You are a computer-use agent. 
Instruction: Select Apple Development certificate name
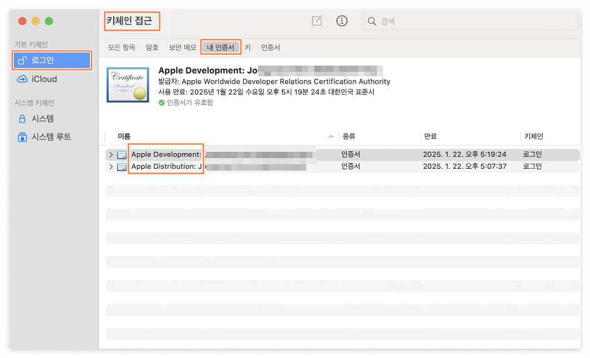(x=166, y=154)
